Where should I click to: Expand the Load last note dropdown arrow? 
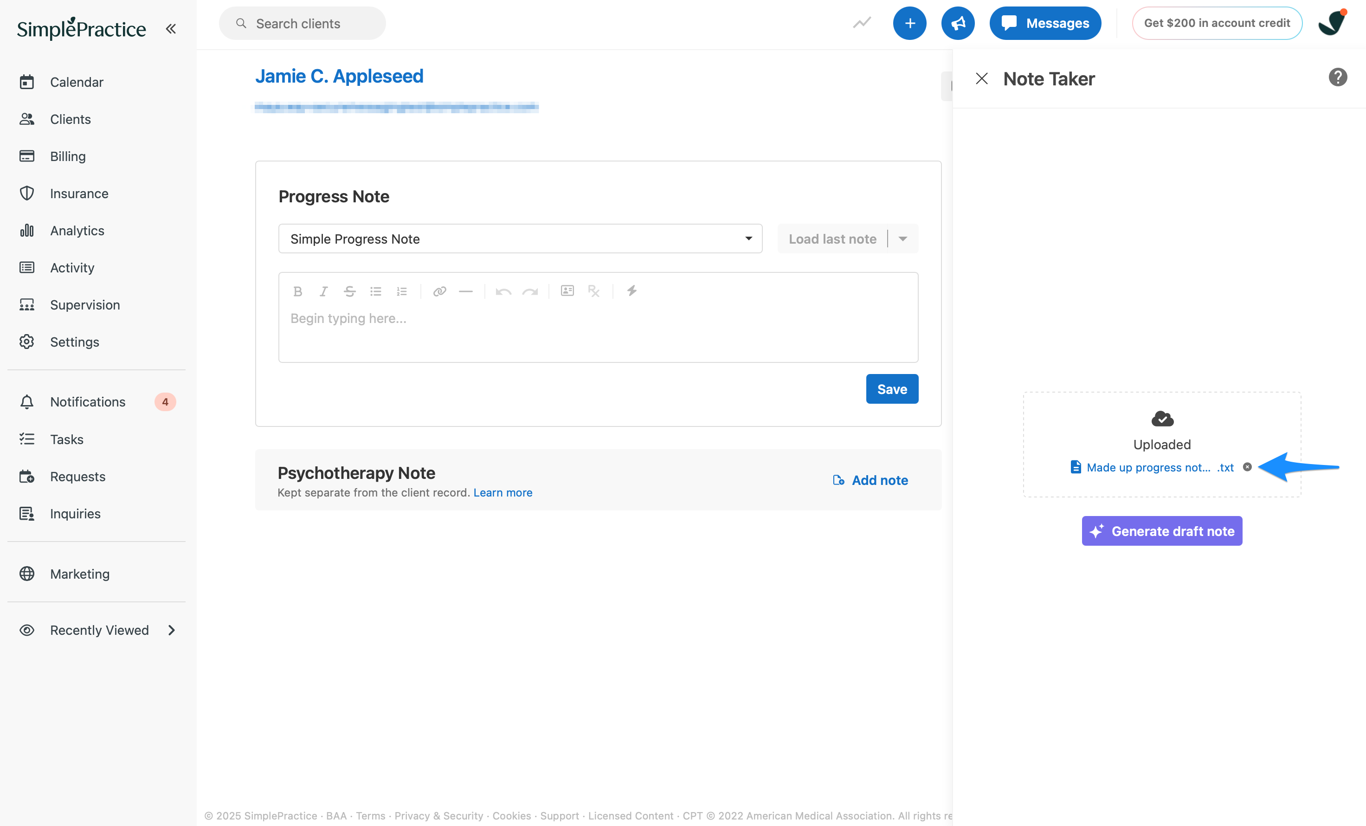coord(902,239)
